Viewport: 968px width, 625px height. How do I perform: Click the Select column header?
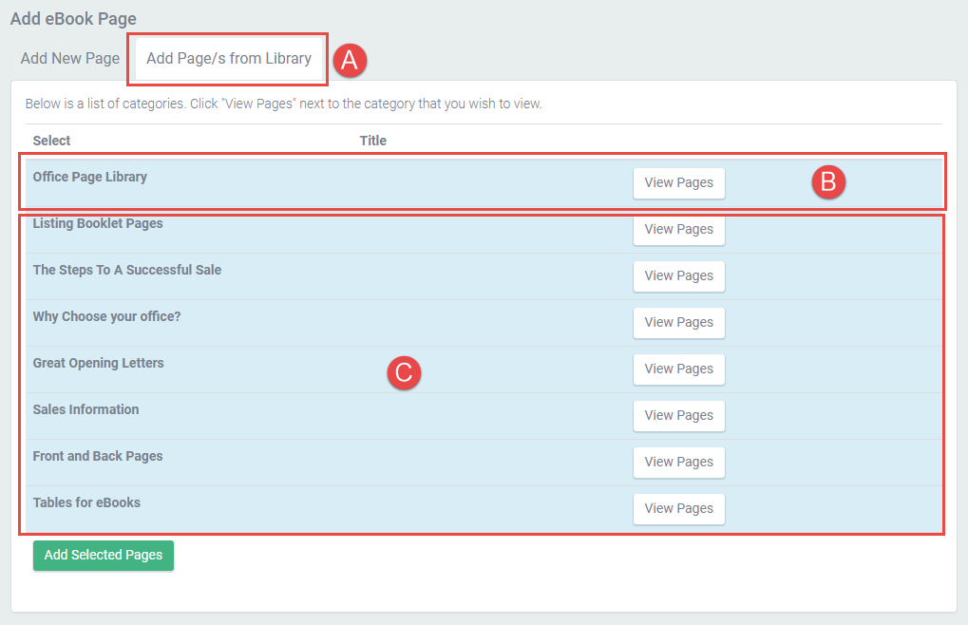51,141
